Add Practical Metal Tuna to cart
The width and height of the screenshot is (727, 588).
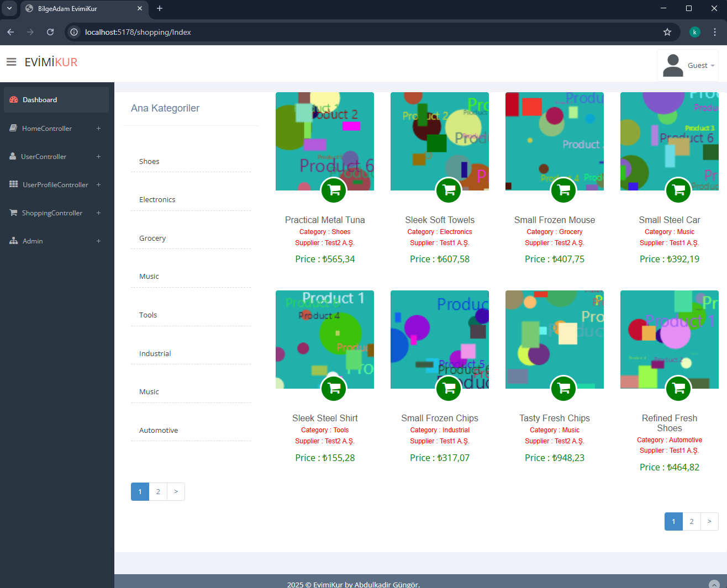[334, 190]
